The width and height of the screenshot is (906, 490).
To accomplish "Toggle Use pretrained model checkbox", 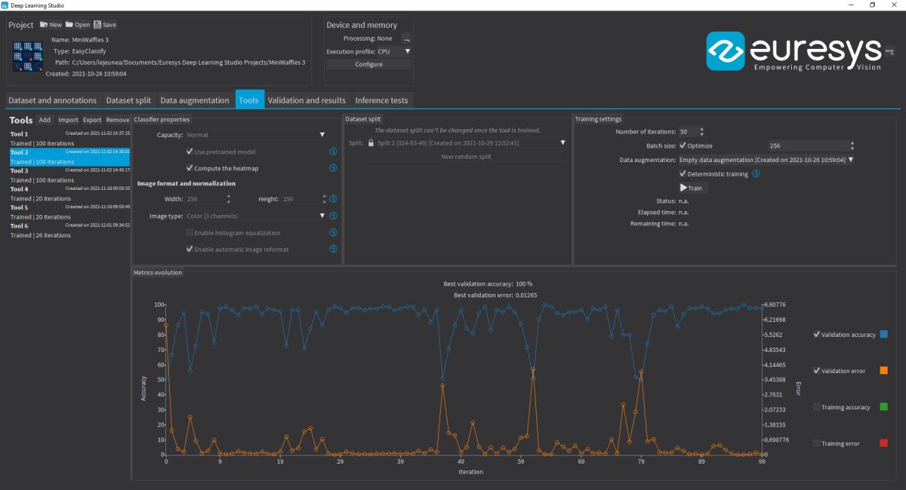I will [190, 152].
